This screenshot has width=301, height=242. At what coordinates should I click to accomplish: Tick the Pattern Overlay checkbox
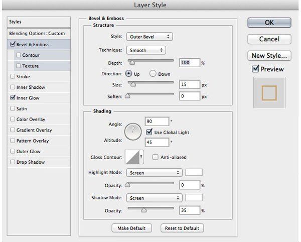13,141
